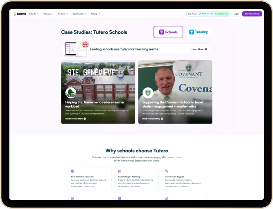Click the Join Tutero Today button

(x=252, y=14)
